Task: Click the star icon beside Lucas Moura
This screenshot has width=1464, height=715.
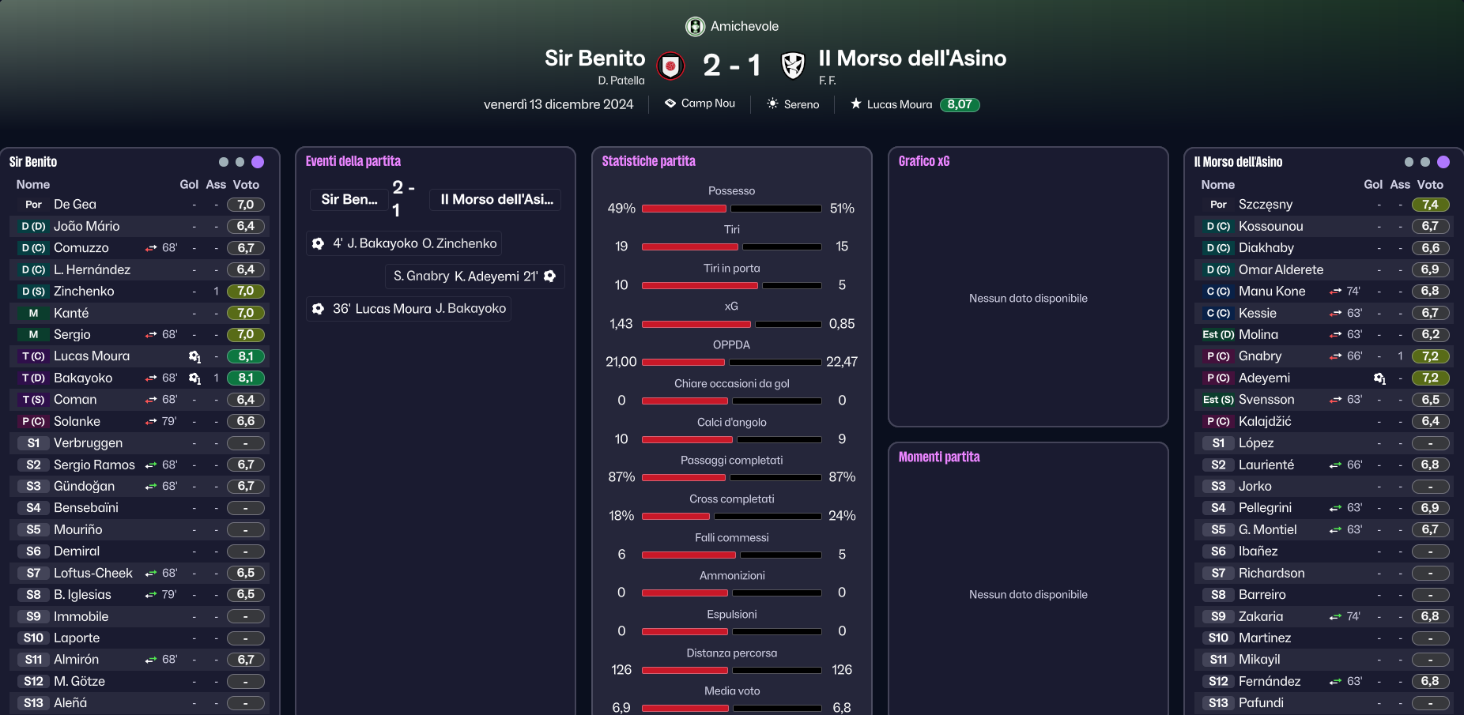Action: coord(855,103)
